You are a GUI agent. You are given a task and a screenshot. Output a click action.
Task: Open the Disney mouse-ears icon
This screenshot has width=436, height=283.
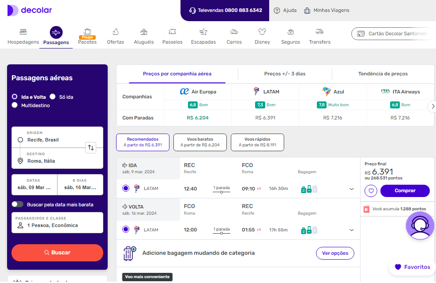pos(262,32)
